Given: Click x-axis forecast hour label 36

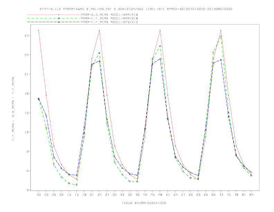Looking at the screenshot, I should coord(130,195).
